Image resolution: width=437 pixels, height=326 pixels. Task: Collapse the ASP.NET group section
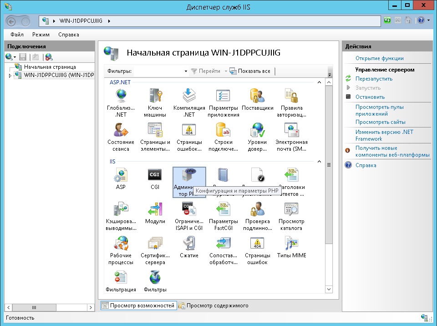coord(319,82)
